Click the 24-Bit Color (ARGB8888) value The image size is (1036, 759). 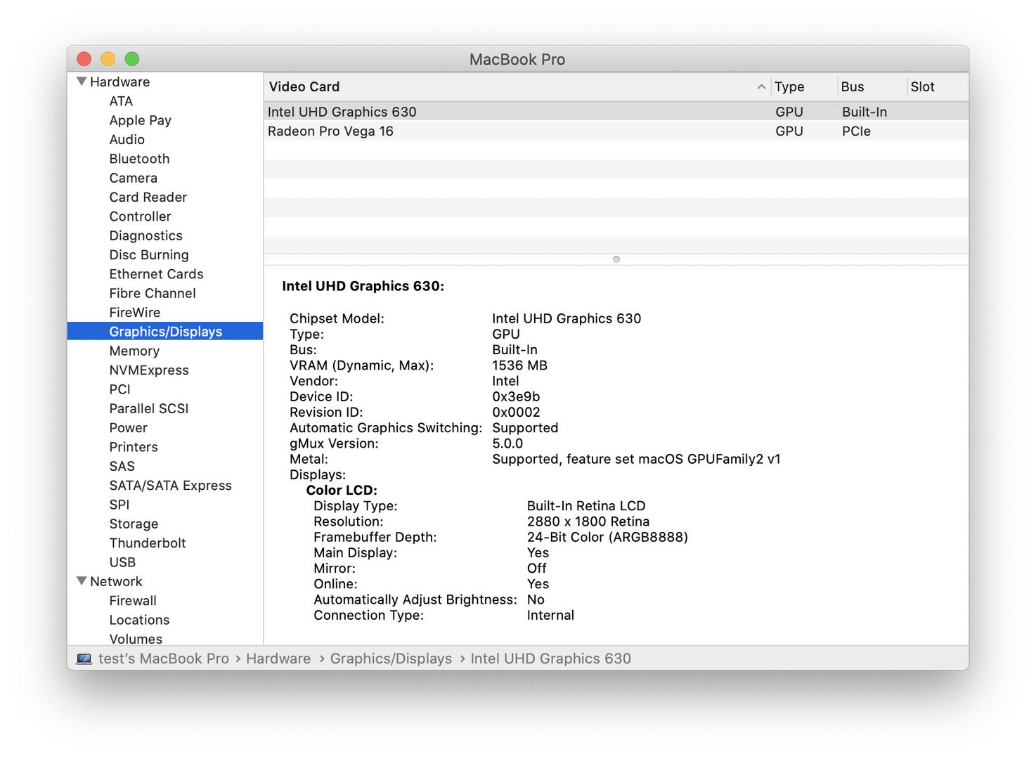point(607,537)
